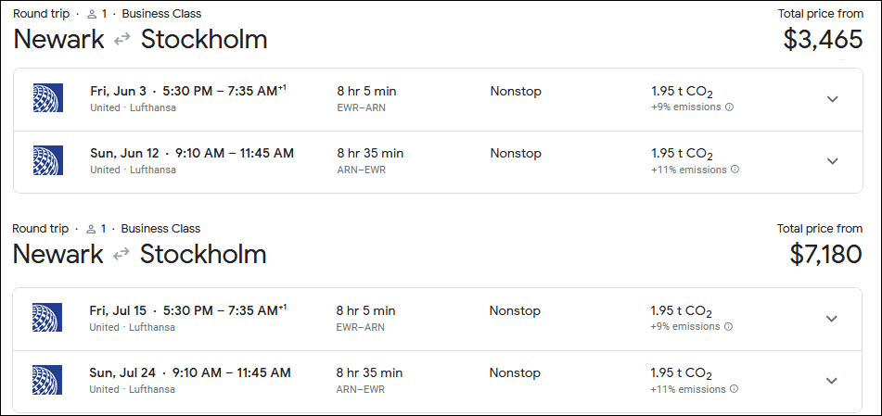Click passenger icon in first trip summary
The image size is (882, 416).
point(91,14)
